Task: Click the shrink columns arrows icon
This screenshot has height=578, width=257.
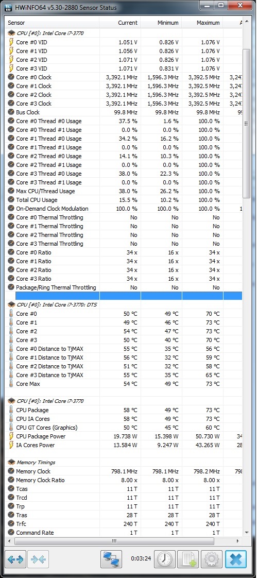Action: coord(38,559)
